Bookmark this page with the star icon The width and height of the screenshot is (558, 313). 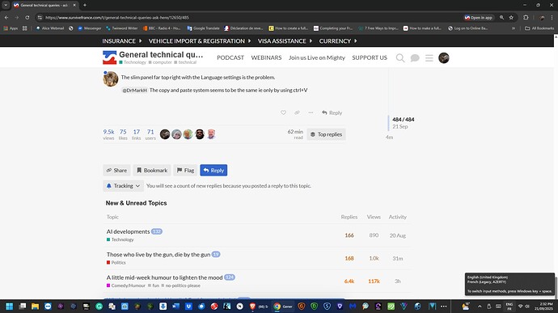tap(511, 18)
